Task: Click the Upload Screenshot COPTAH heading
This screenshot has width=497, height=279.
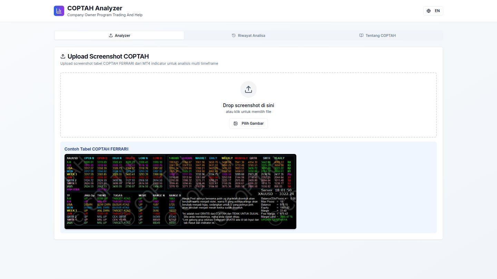Action: pyautogui.click(x=108, y=56)
